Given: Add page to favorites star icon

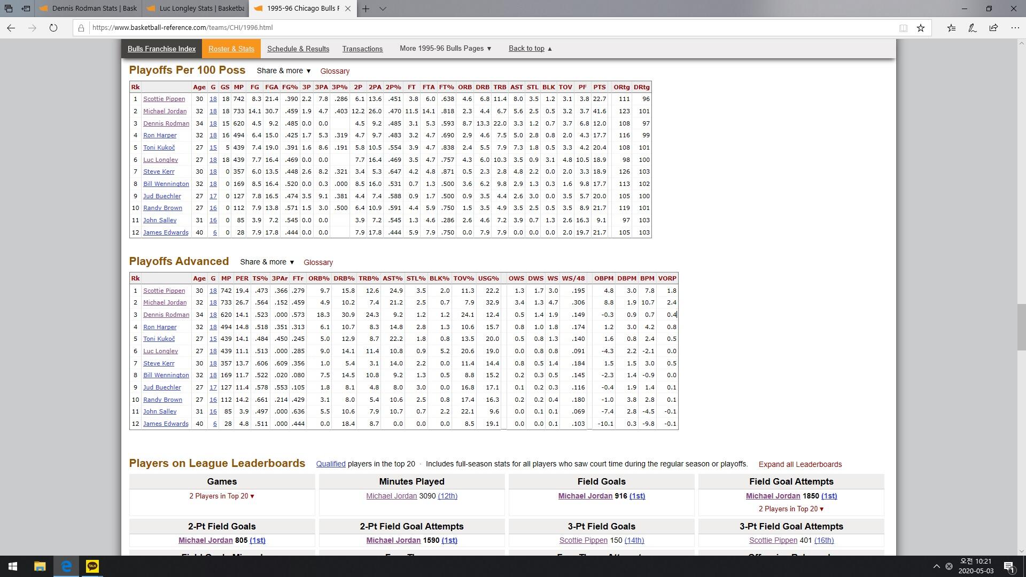Looking at the screenshot, I should [921, 28].
